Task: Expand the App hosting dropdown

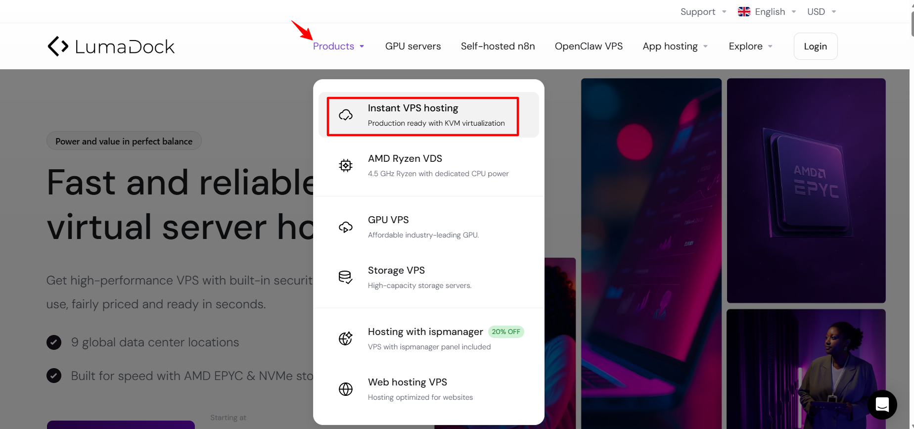Action: pos(675,46)
